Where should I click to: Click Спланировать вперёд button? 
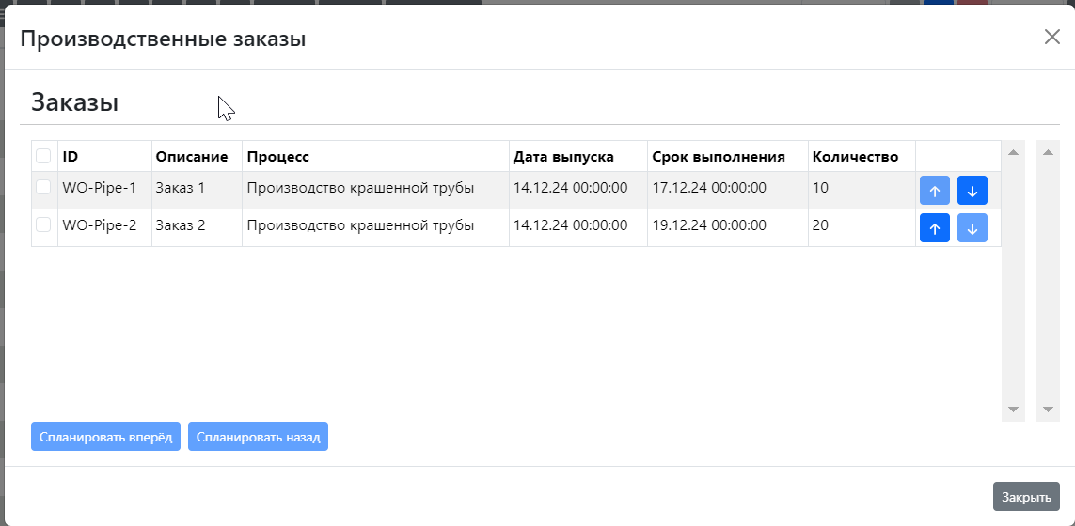(x=105, y=436)
